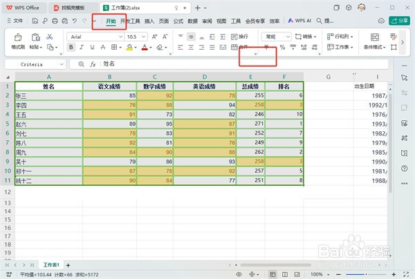Click the cloud sync icon
Screen dimensions: 415x279
[381, 21]
